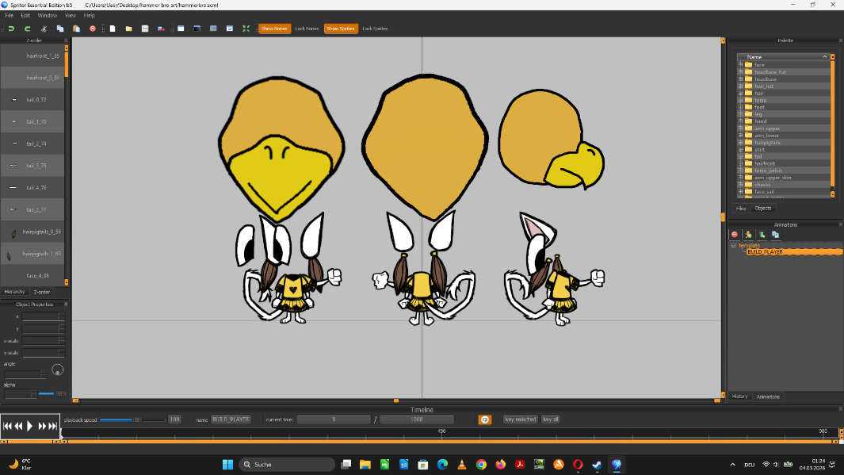This screenshot has width=844, height=475.
Task: Select tail_0_72 in Z-order list
Action: pyautogui.click(x=32, y=100)
